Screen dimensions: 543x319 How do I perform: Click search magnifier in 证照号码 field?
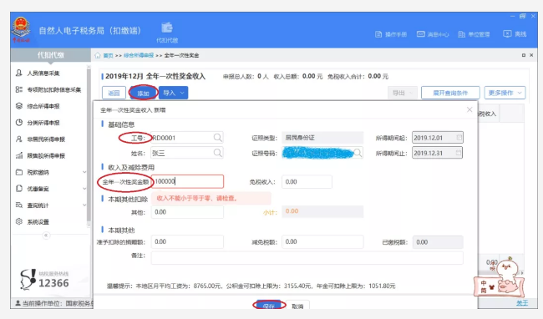coord(358,153)
